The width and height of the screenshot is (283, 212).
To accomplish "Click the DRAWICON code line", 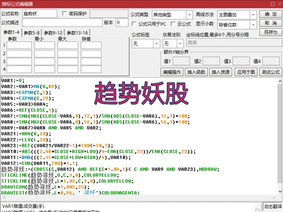I will point(45,187).
